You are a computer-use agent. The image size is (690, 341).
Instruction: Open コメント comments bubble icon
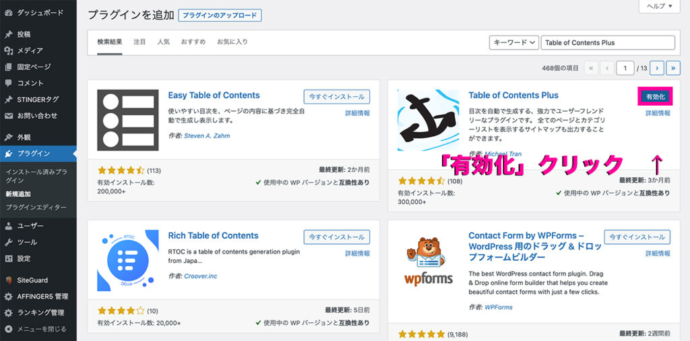click(8, 83)
